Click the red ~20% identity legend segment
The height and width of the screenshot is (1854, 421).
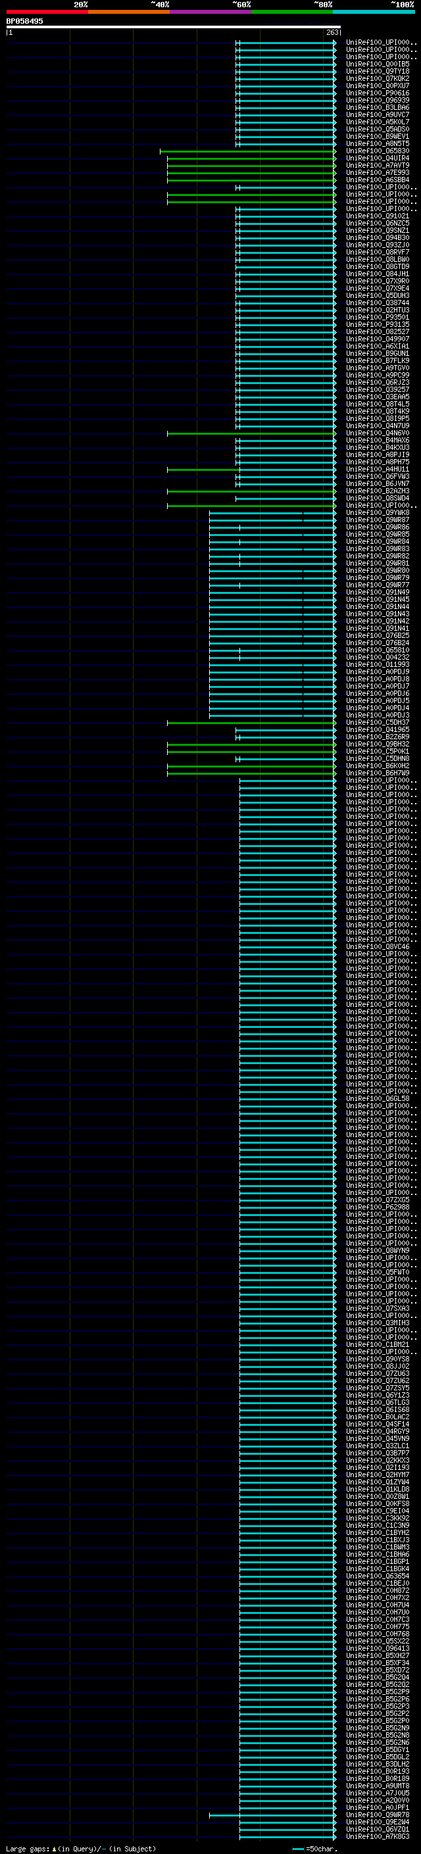(47, 12)
